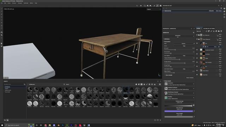Click the search magnifier icon in Assets panel
Image resolution: width=226 pixels, height=127 pixels.
pyautogui.click(x=64, y=84)
